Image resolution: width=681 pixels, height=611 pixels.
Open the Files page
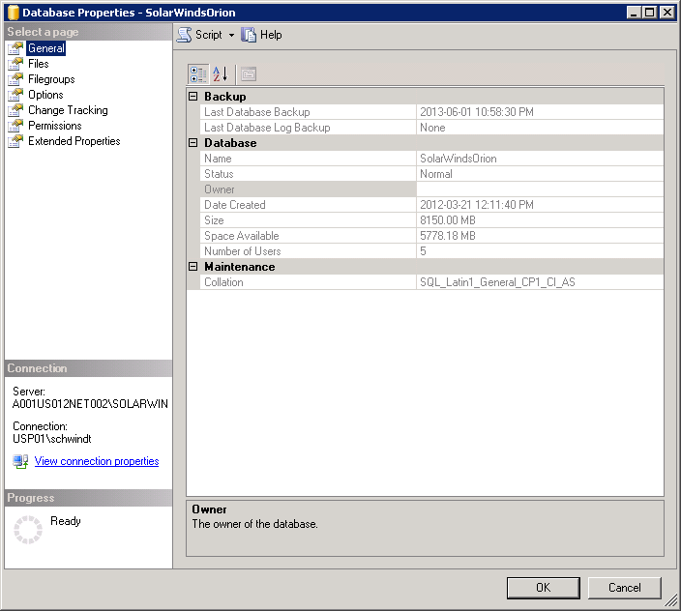39,64
